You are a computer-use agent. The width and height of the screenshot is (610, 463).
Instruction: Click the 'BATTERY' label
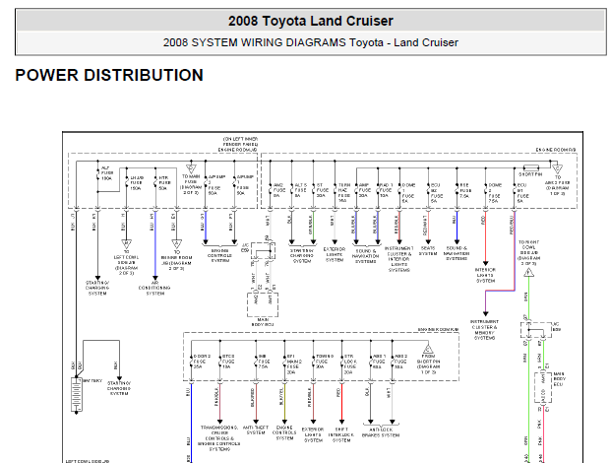tap(92, 381)
